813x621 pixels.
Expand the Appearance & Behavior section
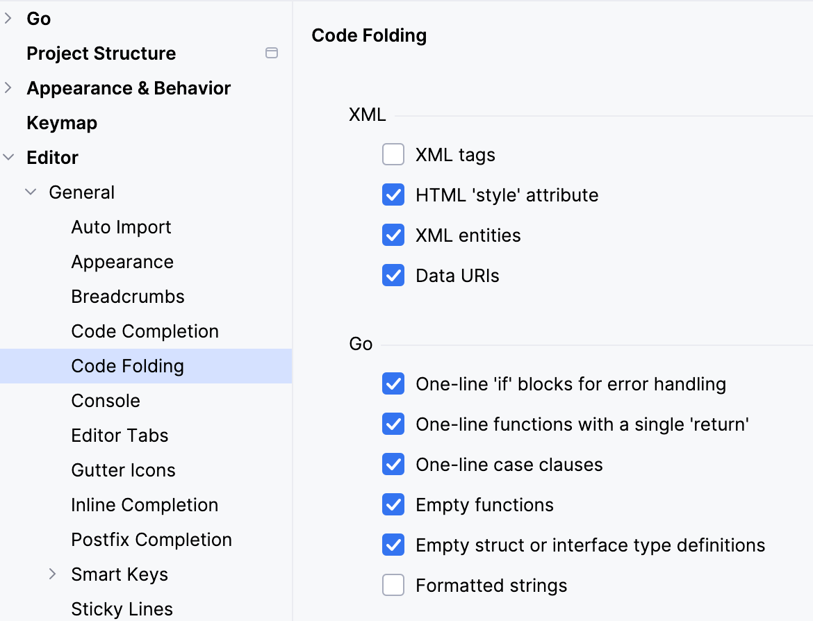9,88
